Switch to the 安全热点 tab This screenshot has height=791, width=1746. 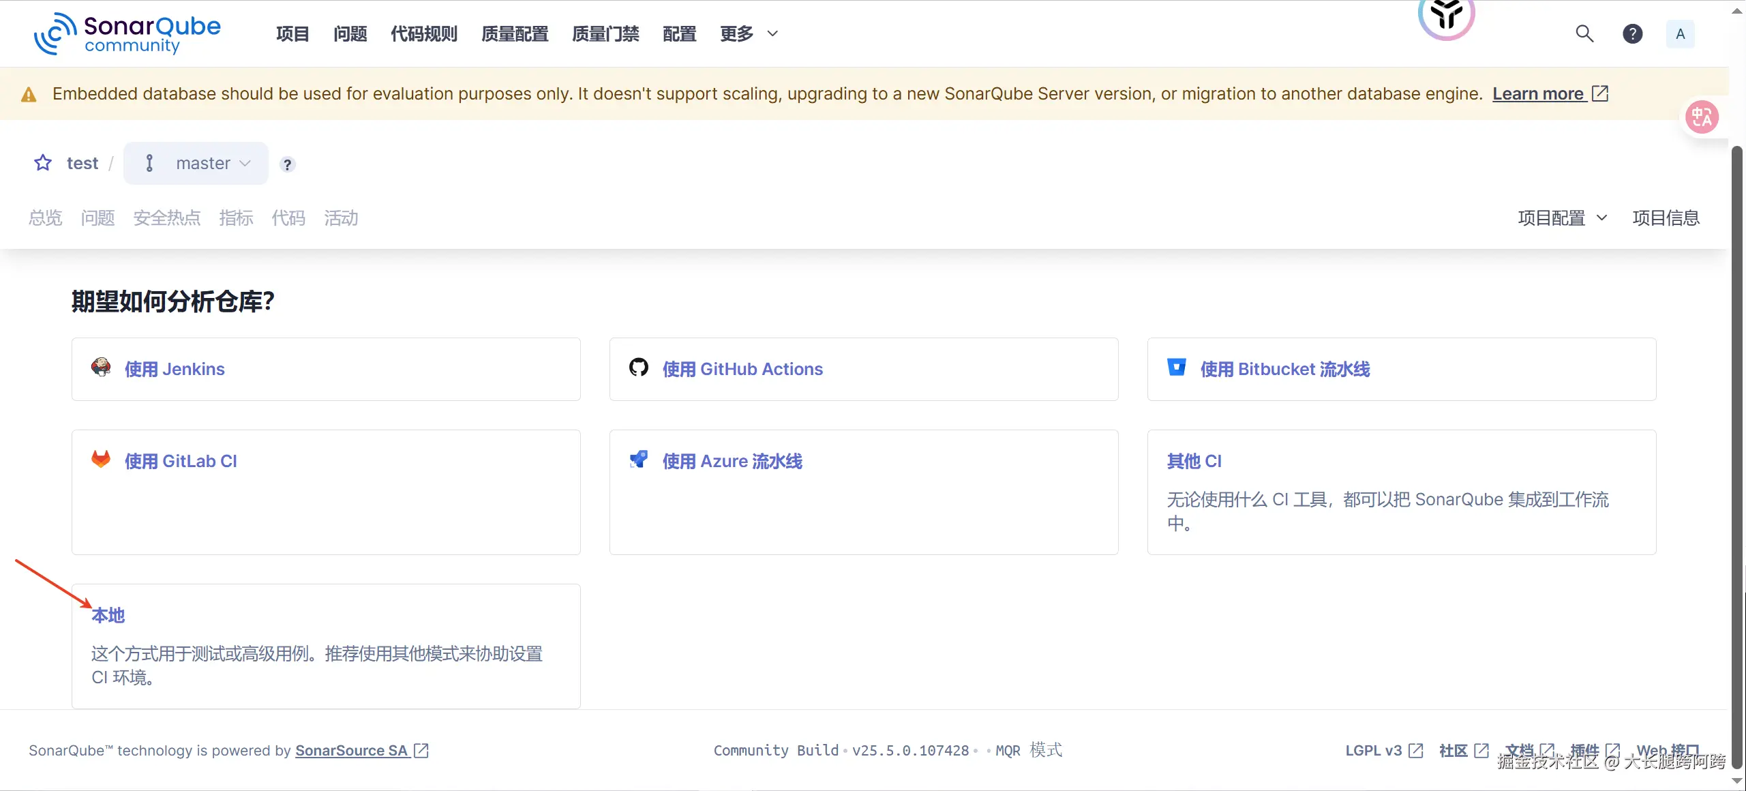click(x=167, y=218)
